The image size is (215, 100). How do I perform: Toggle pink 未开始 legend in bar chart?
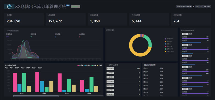click(80, 65)
